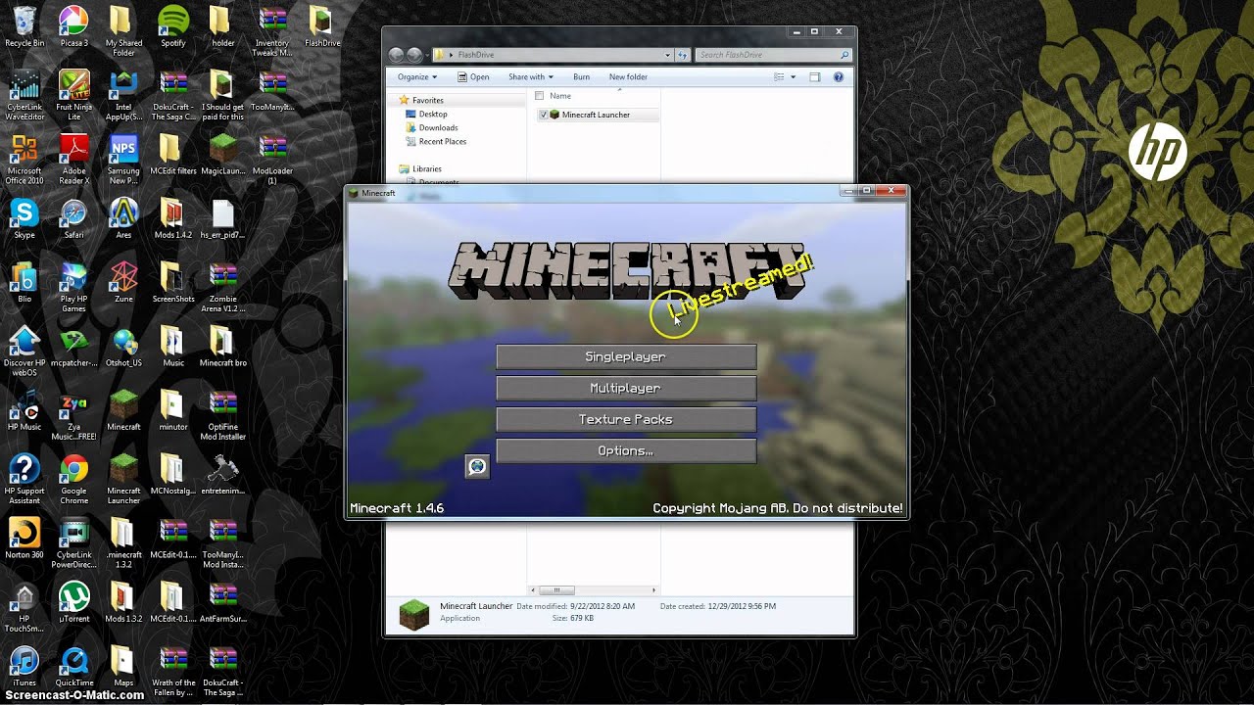Select the iTunes desktop icon
Viewport: 1254px width, 705px height.
click(x=24, y=666)
